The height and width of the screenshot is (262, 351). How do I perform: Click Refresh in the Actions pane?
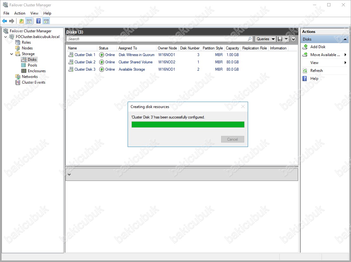pos(316,71)
